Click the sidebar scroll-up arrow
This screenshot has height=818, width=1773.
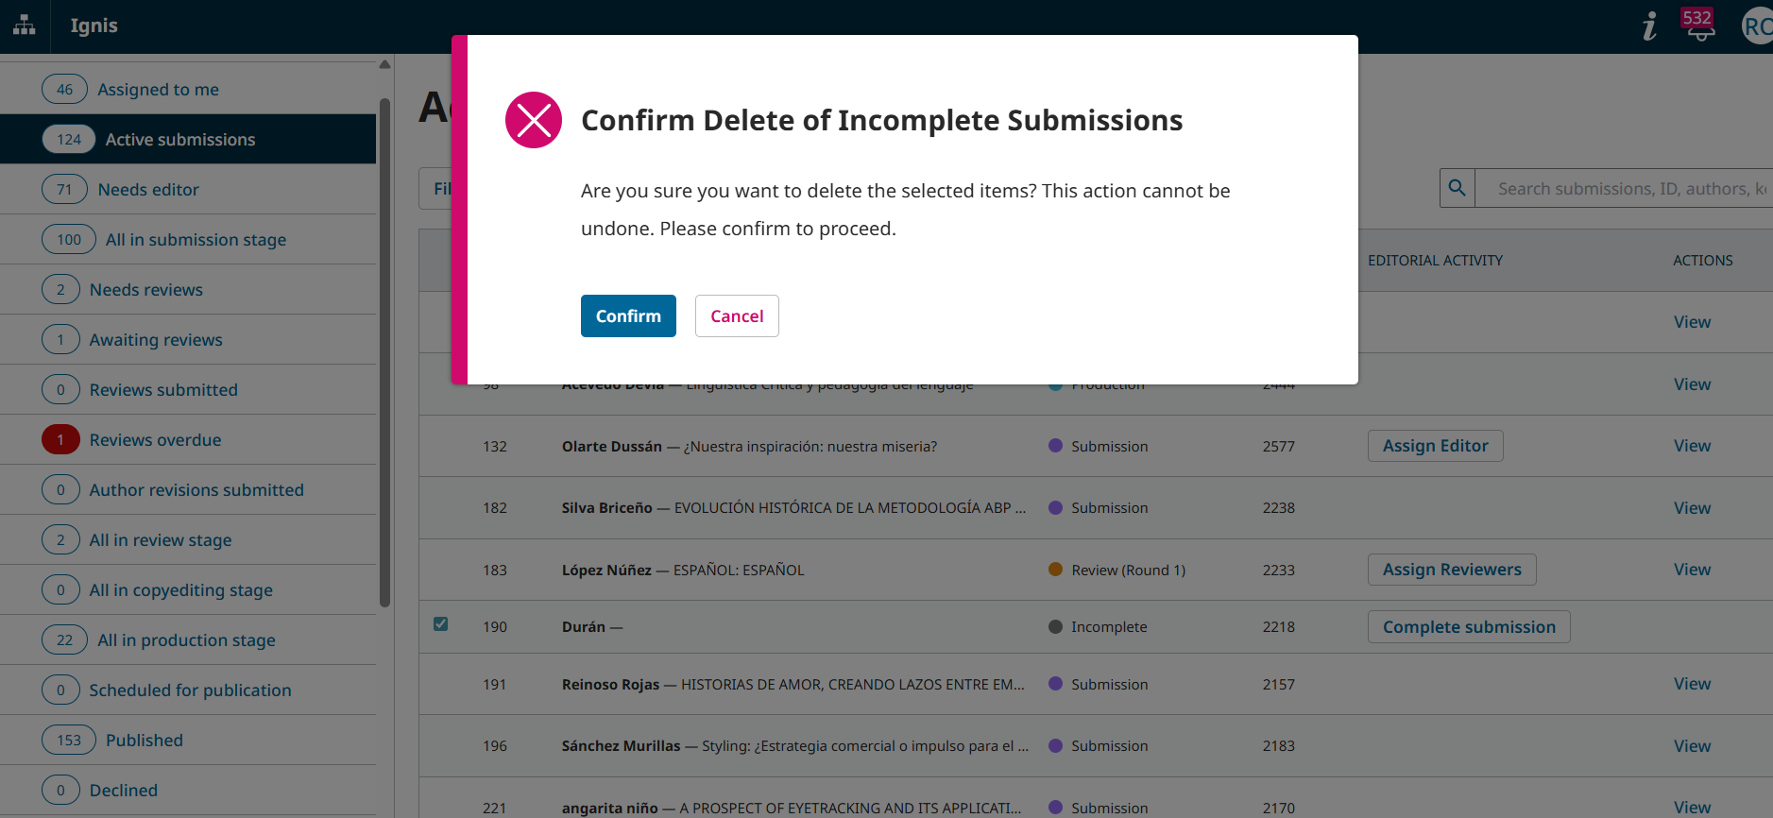pyautogui.click(x=384, y=65)
